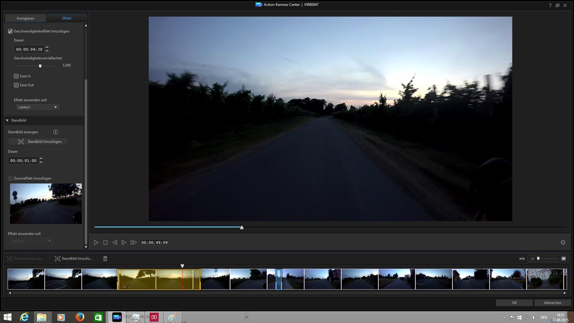574x323 pixels.
Task: Select the Effekt tab
Action: pos(67,18)
